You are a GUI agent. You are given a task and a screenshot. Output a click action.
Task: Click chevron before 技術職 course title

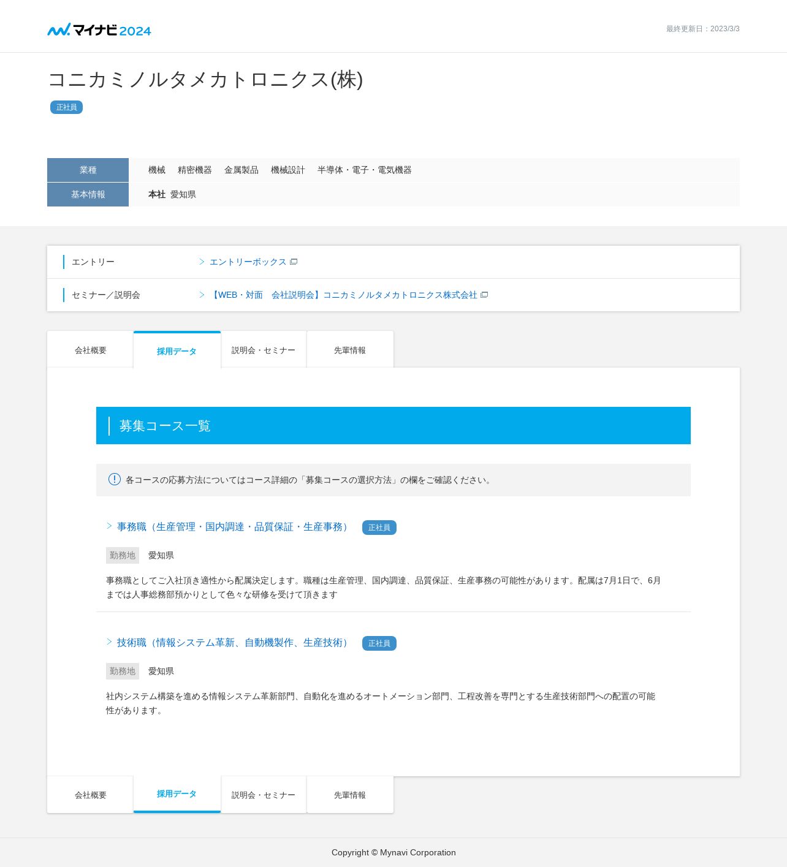(109, 642)
